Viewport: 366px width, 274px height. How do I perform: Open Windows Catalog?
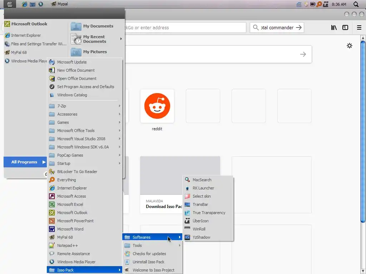84,95
